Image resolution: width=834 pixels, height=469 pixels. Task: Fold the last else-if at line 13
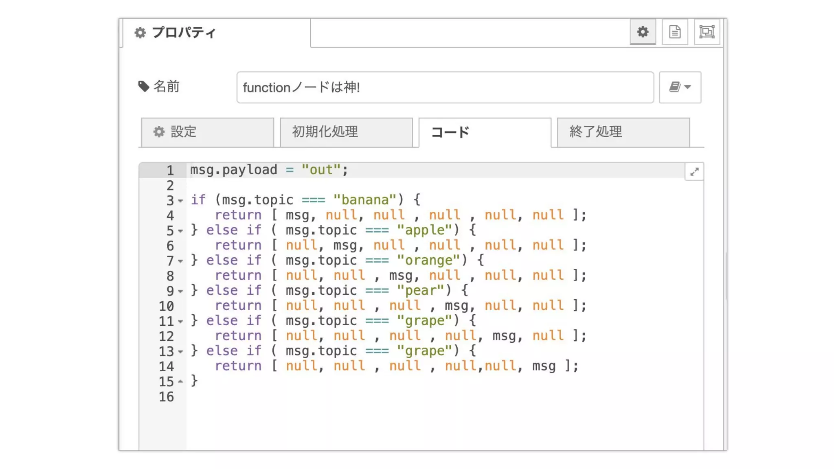[x=180, y=351]
